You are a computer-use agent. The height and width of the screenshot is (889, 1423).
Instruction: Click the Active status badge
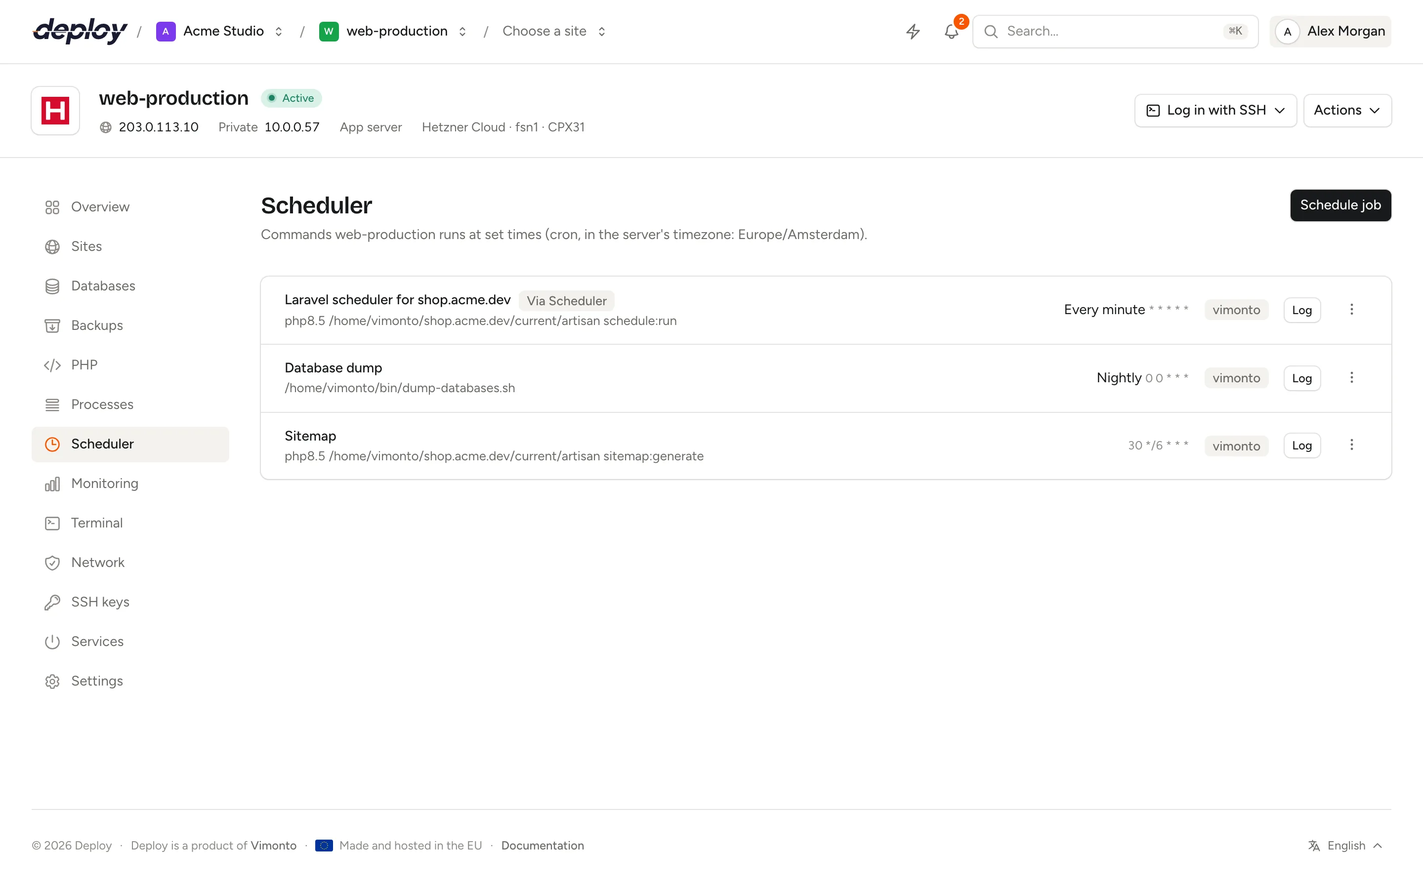point(291,98)
